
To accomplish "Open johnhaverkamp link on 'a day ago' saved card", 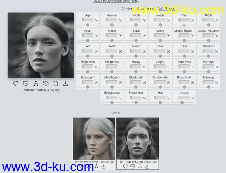I will tap(131, 162).
